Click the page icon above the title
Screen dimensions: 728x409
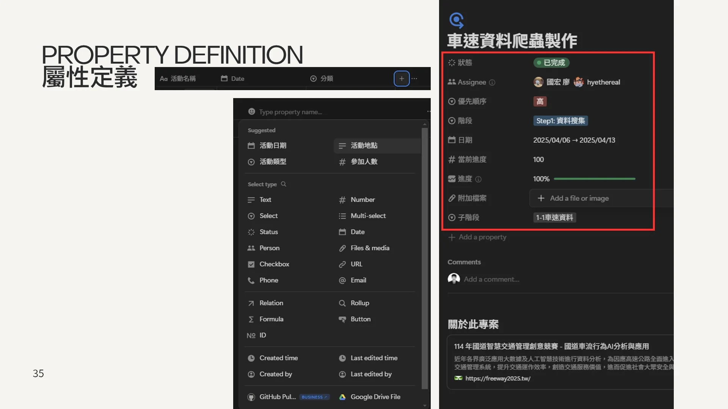click(456, 20)
